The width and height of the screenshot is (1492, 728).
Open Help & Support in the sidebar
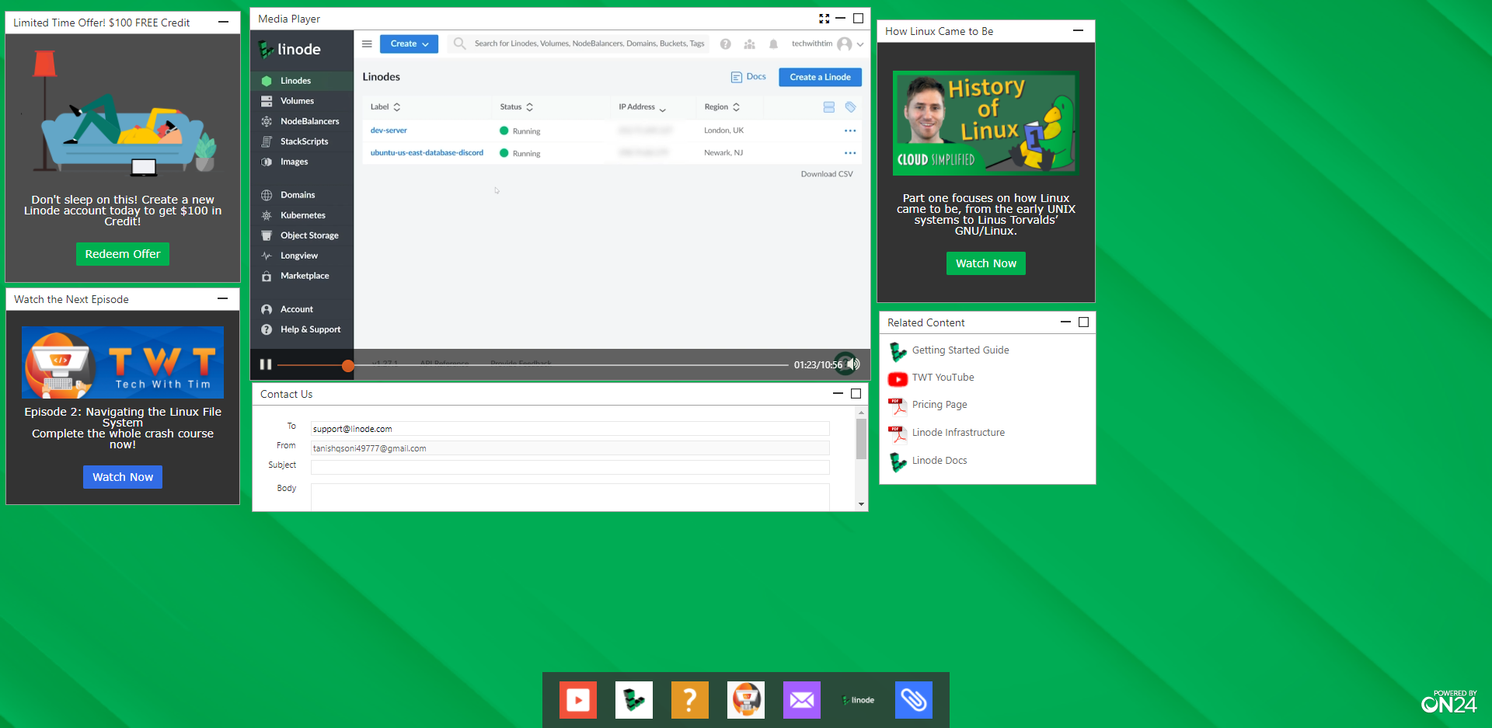(x=302, y=329)
